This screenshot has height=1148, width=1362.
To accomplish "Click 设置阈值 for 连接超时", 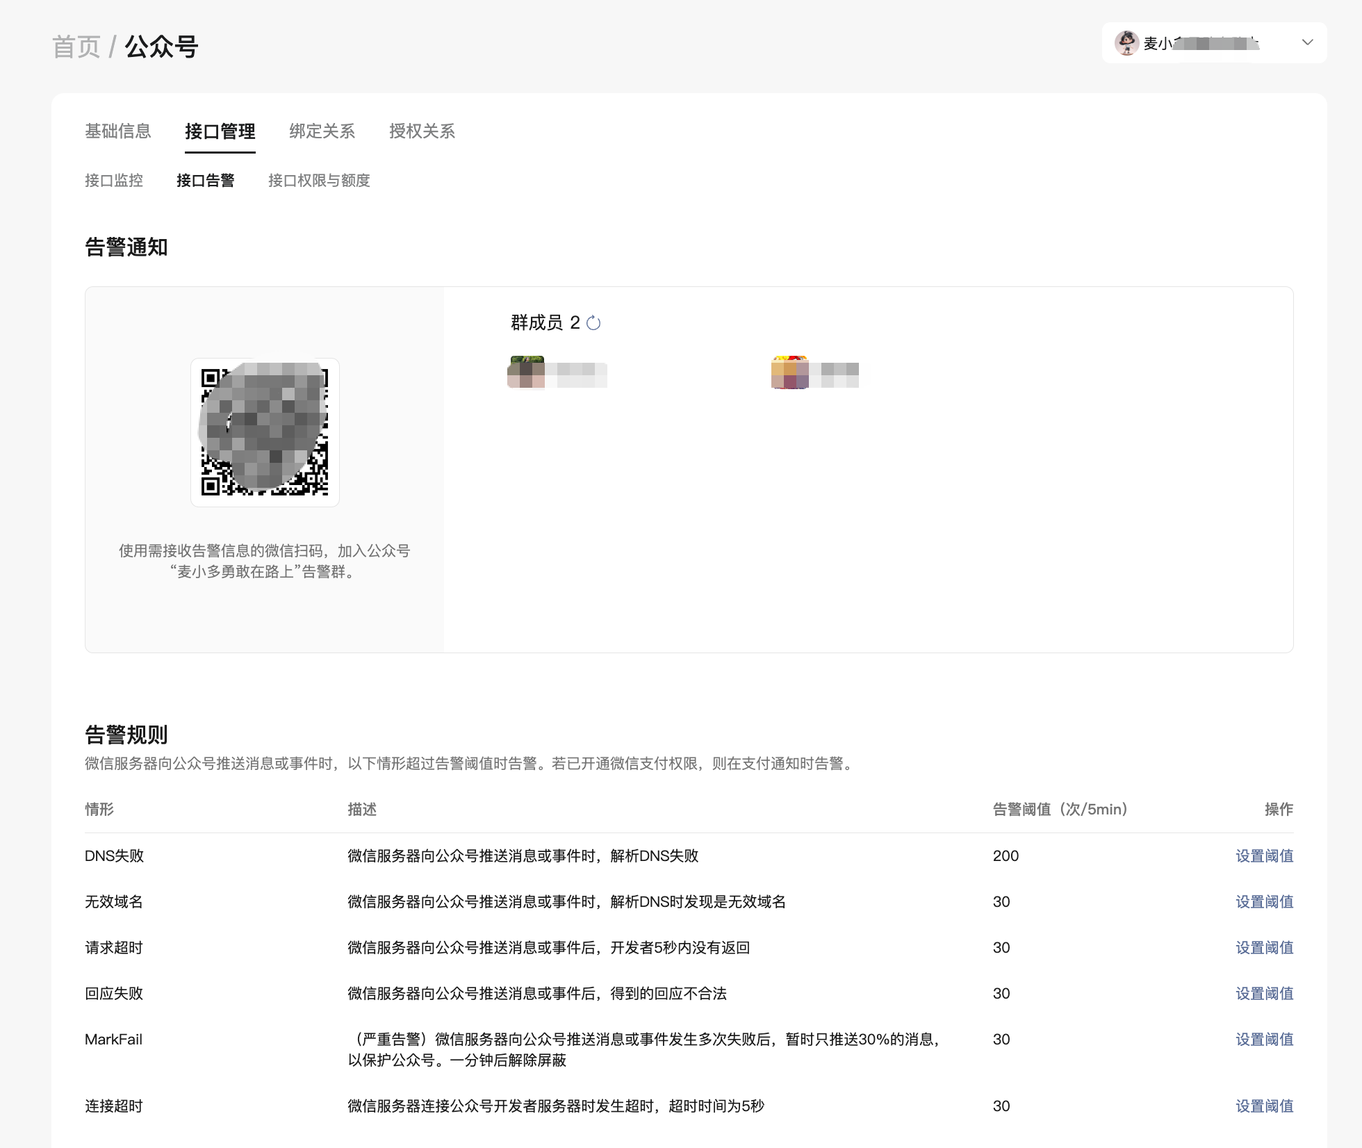I will click(1264, 1106).
